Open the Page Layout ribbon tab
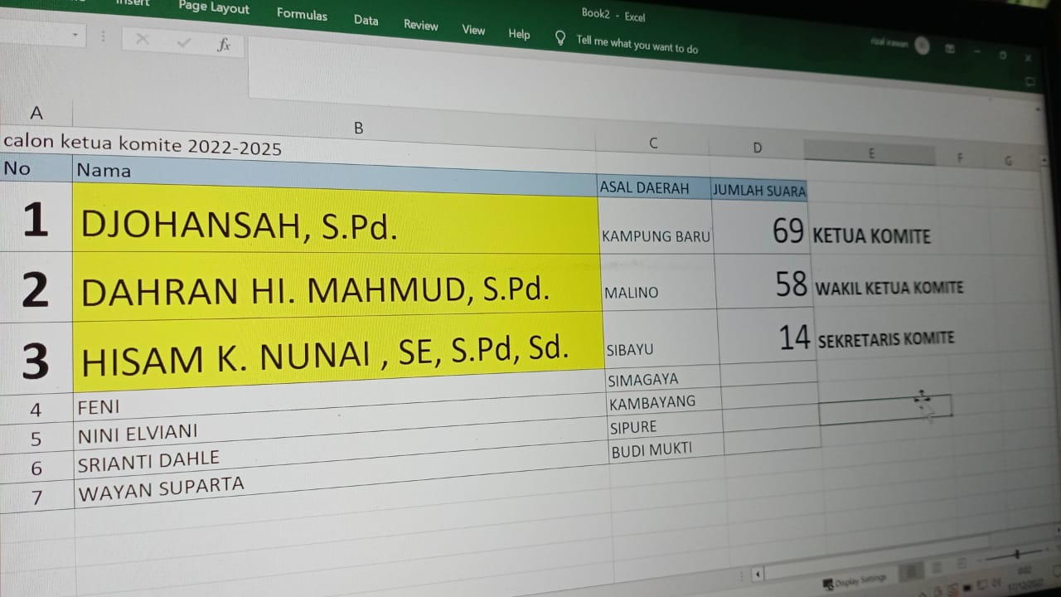 214,8
